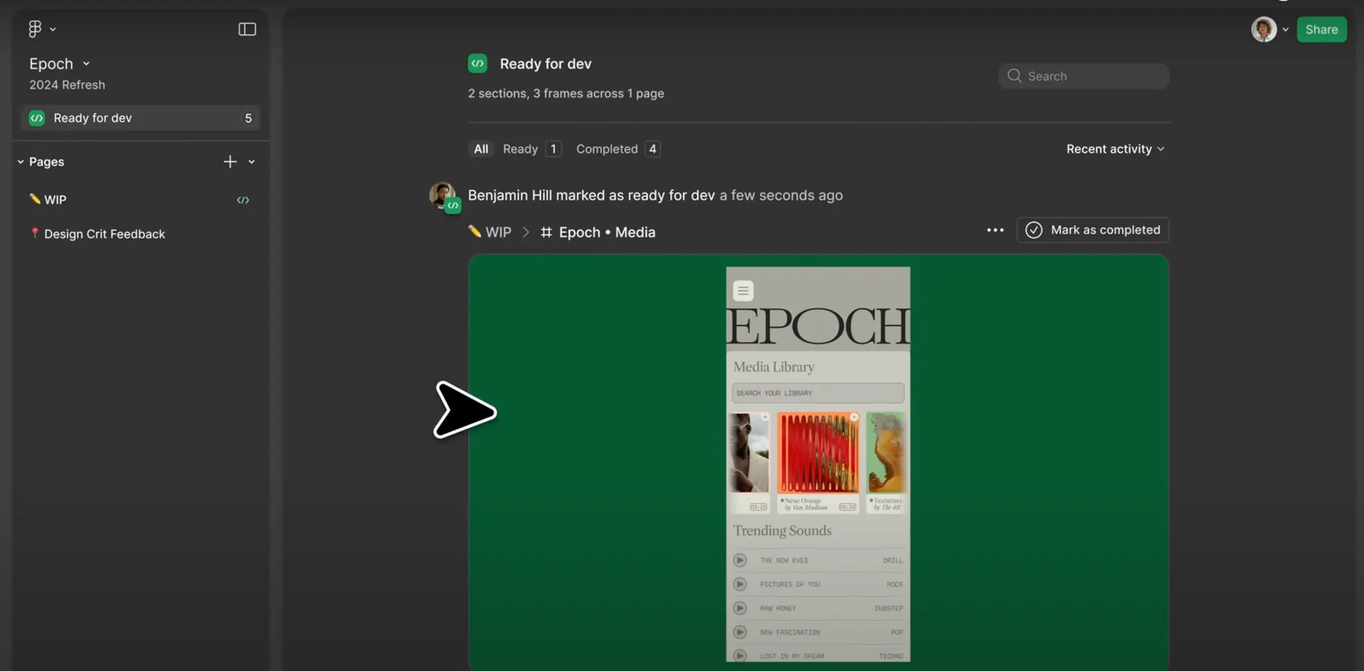Collapse the Pages section chevron
This screenshot has height=671, width=1364.
click(21, 162)
